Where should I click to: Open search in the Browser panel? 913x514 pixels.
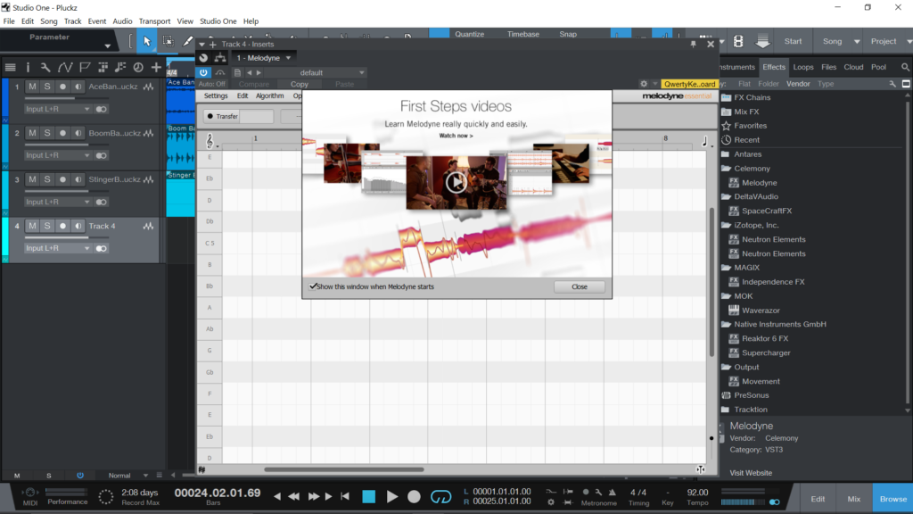[905, 67]
